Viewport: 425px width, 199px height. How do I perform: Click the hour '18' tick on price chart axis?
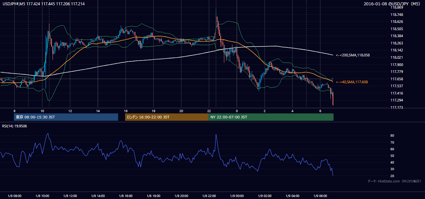(153, 111)
